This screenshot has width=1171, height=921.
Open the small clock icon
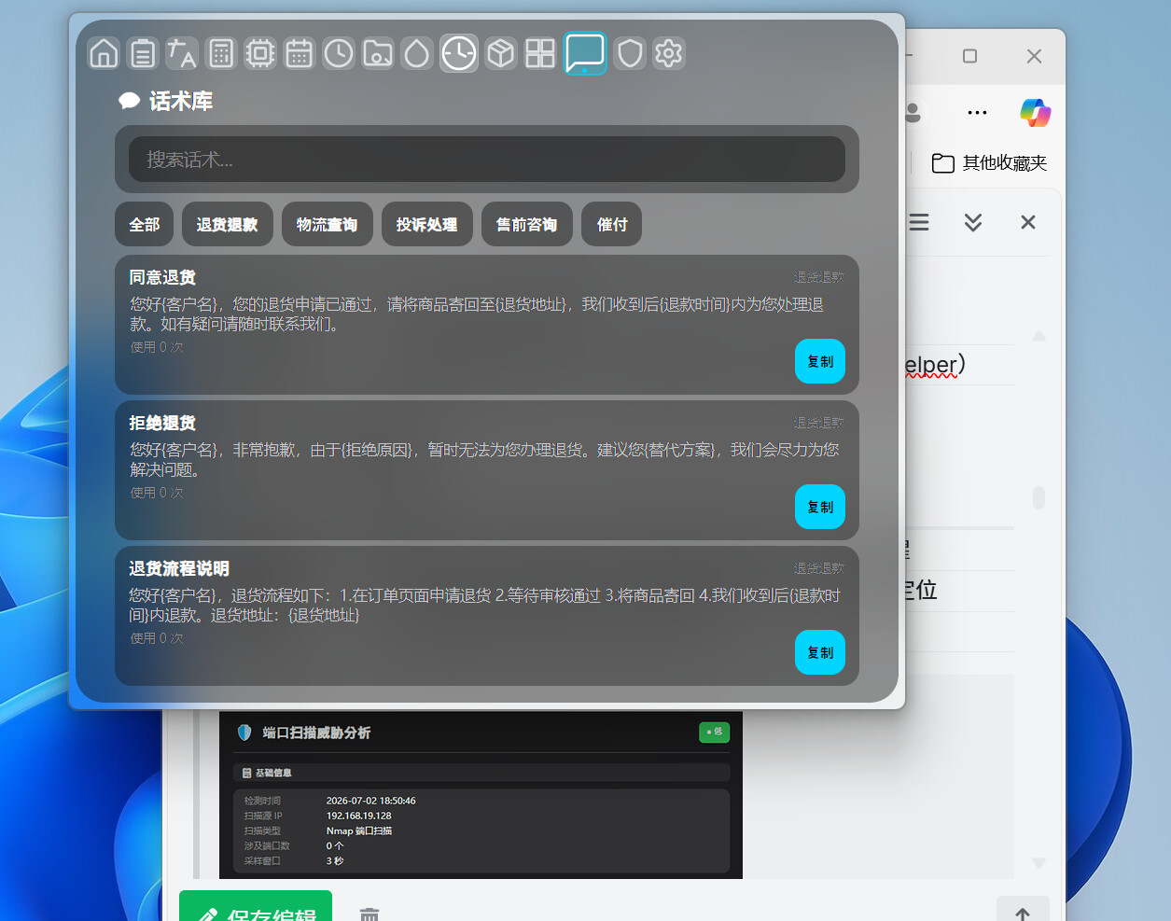coord(339,53)
